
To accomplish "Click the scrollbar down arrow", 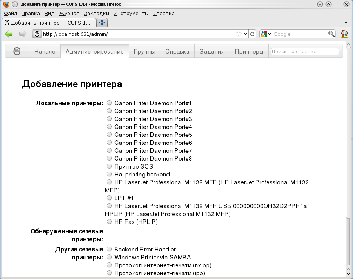I will (348, 274).
